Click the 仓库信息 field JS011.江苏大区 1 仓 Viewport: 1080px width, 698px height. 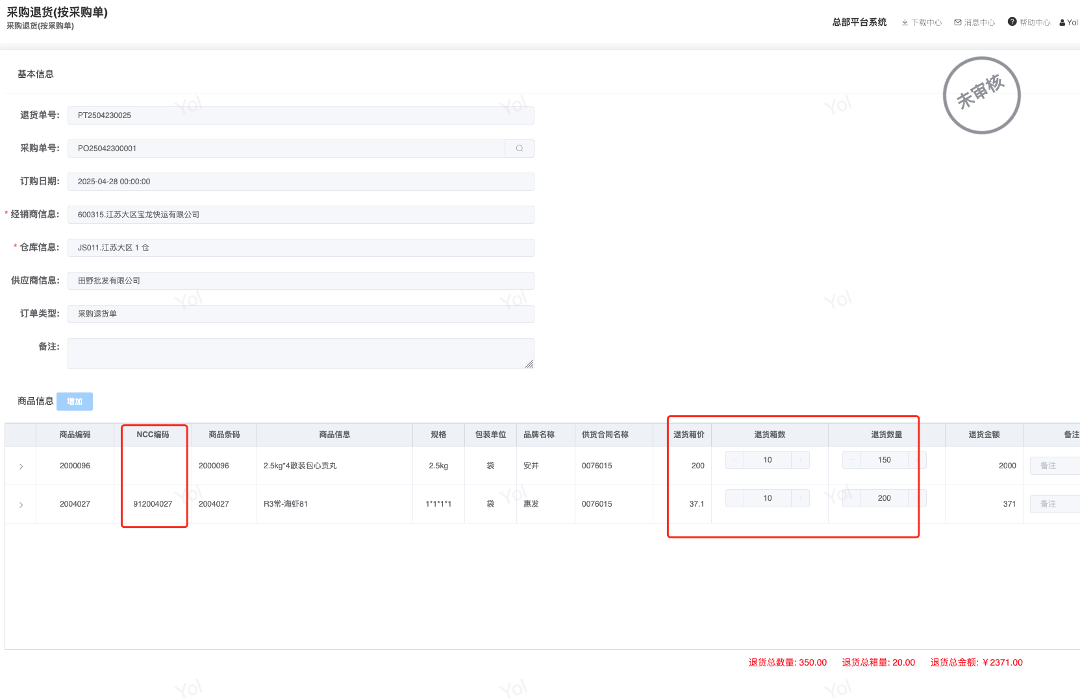(x=301, y=248)
